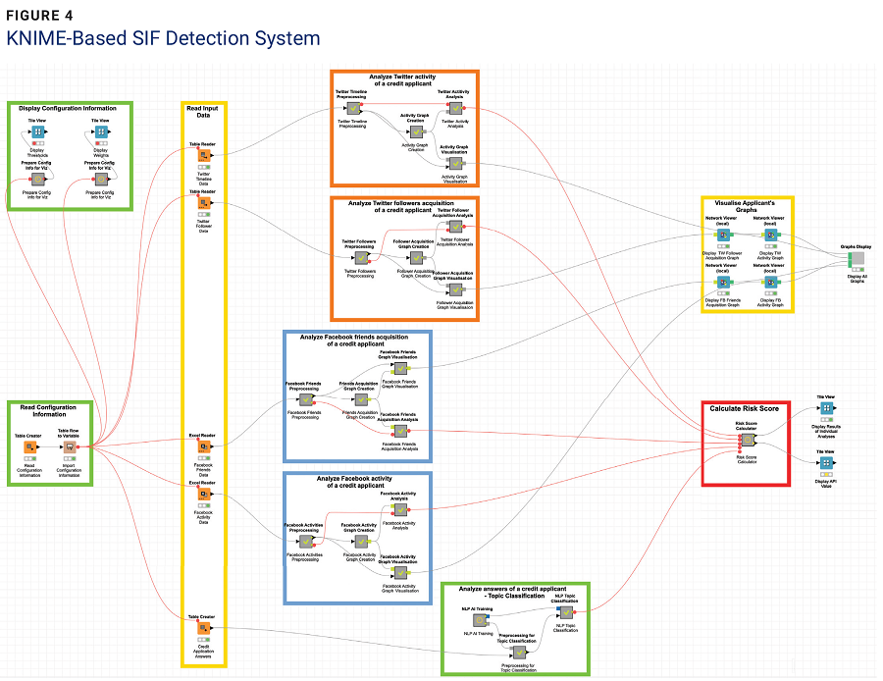Image resolution: width=883 pixels, height=681 pixels.
Task: Select the NLP Topic Classification node
Action: 566,612
